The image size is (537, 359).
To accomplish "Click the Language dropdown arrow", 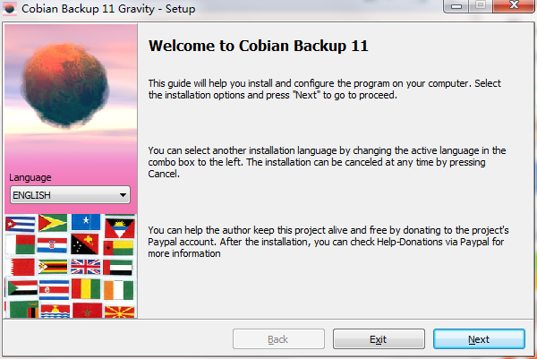I will [123, 195].
